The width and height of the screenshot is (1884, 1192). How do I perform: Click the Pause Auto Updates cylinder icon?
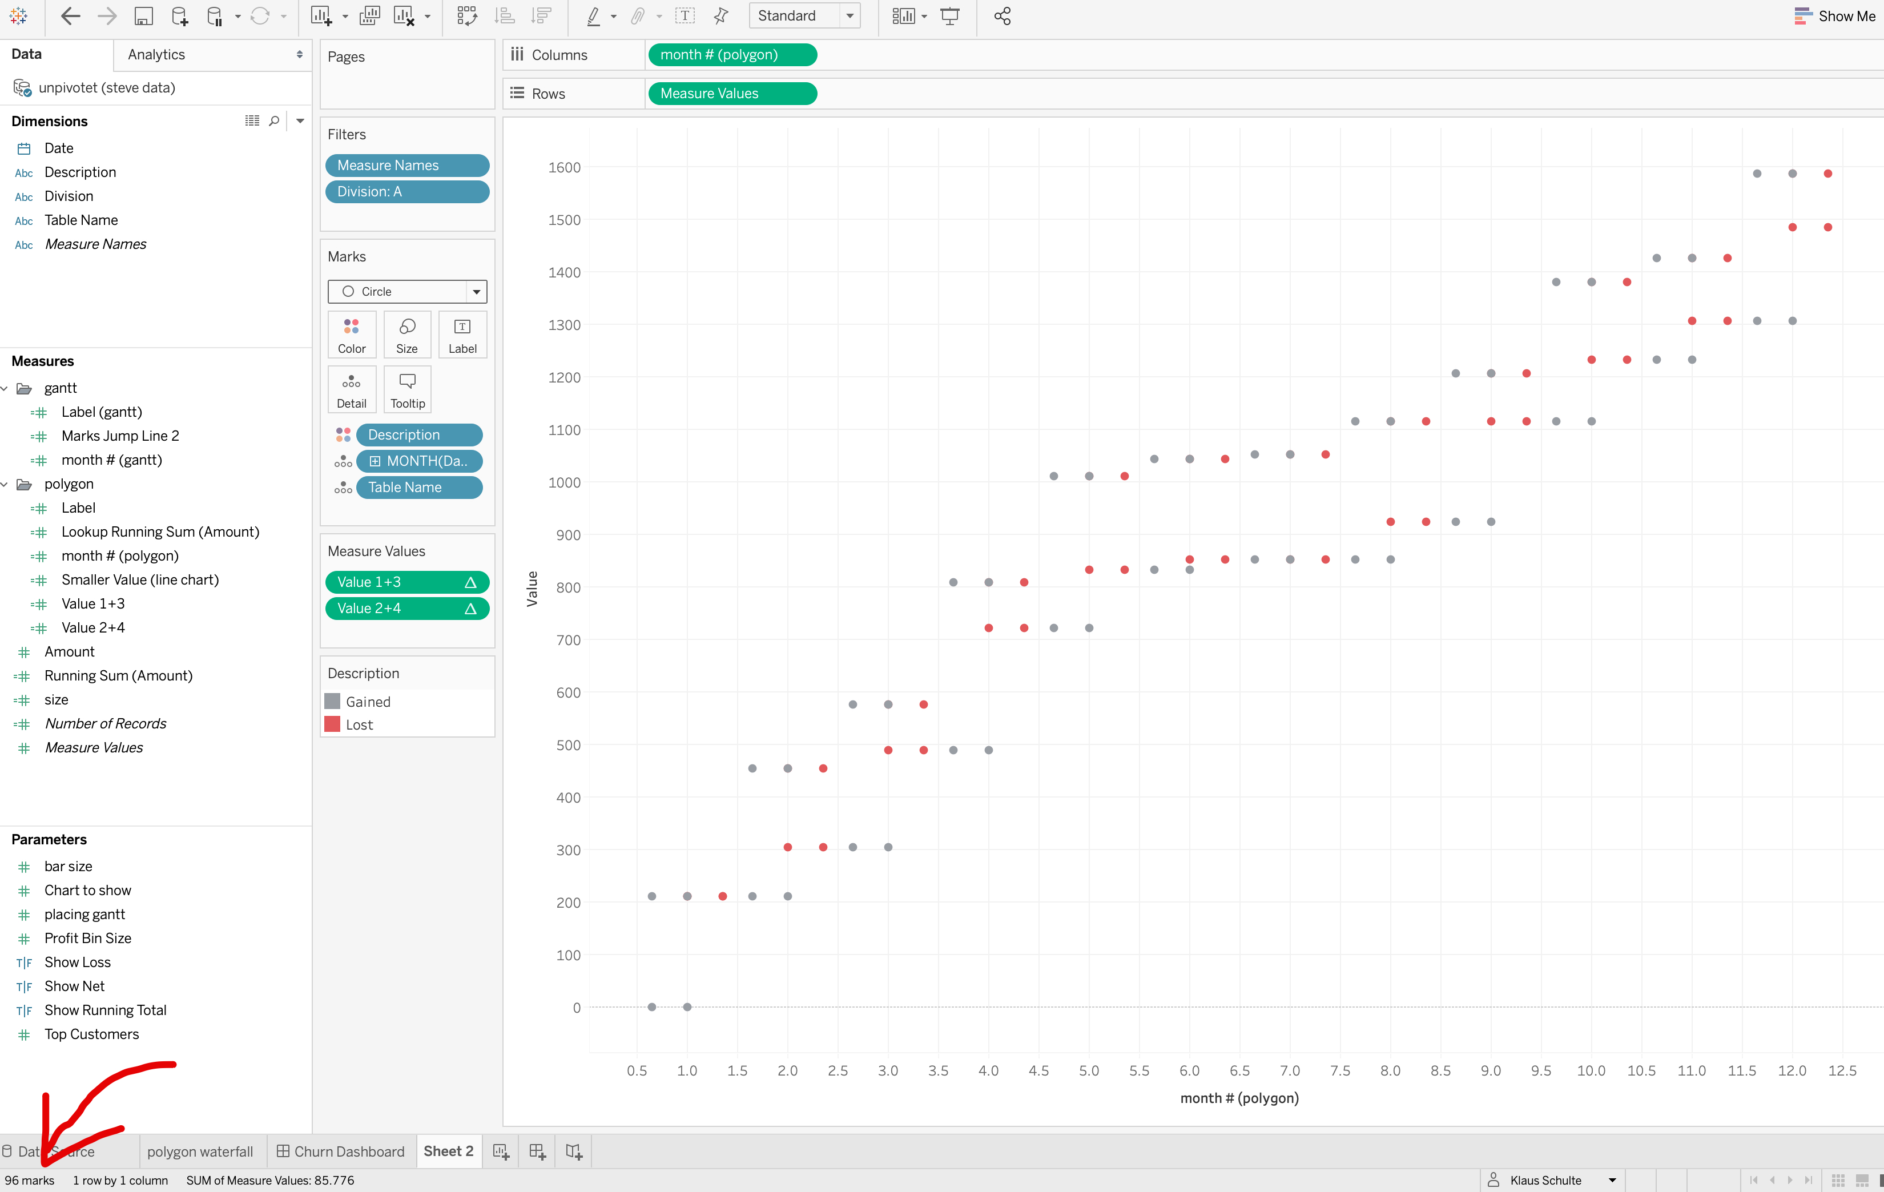click(214, 15)
